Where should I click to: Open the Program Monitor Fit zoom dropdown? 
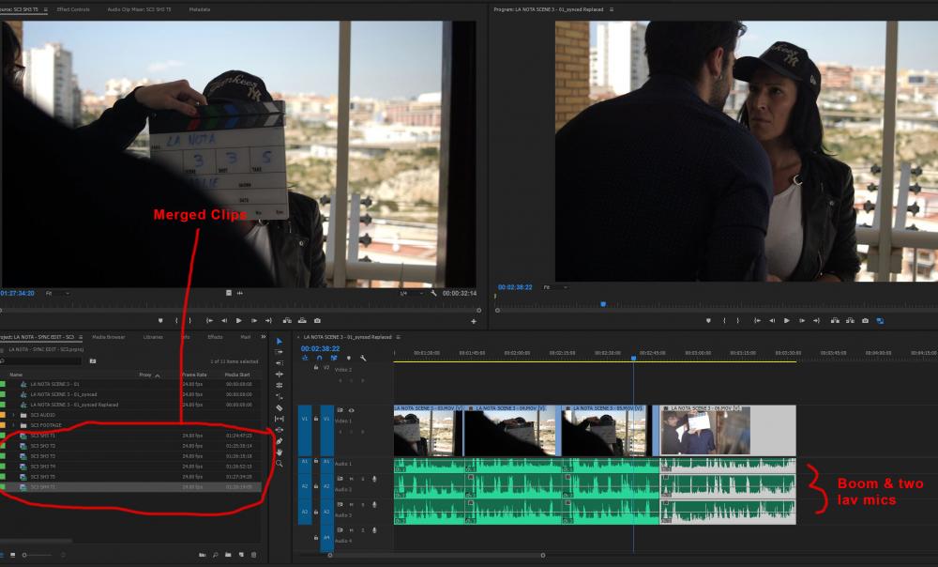[553, 286]
